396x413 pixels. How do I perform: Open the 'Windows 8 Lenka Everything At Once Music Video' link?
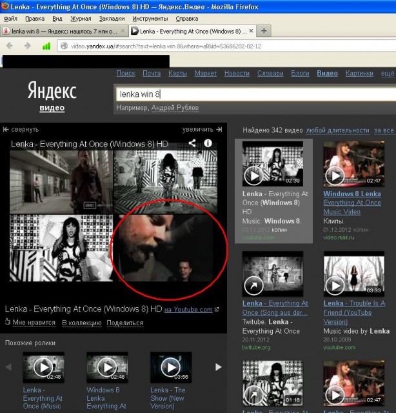click(x=352, y=203)
